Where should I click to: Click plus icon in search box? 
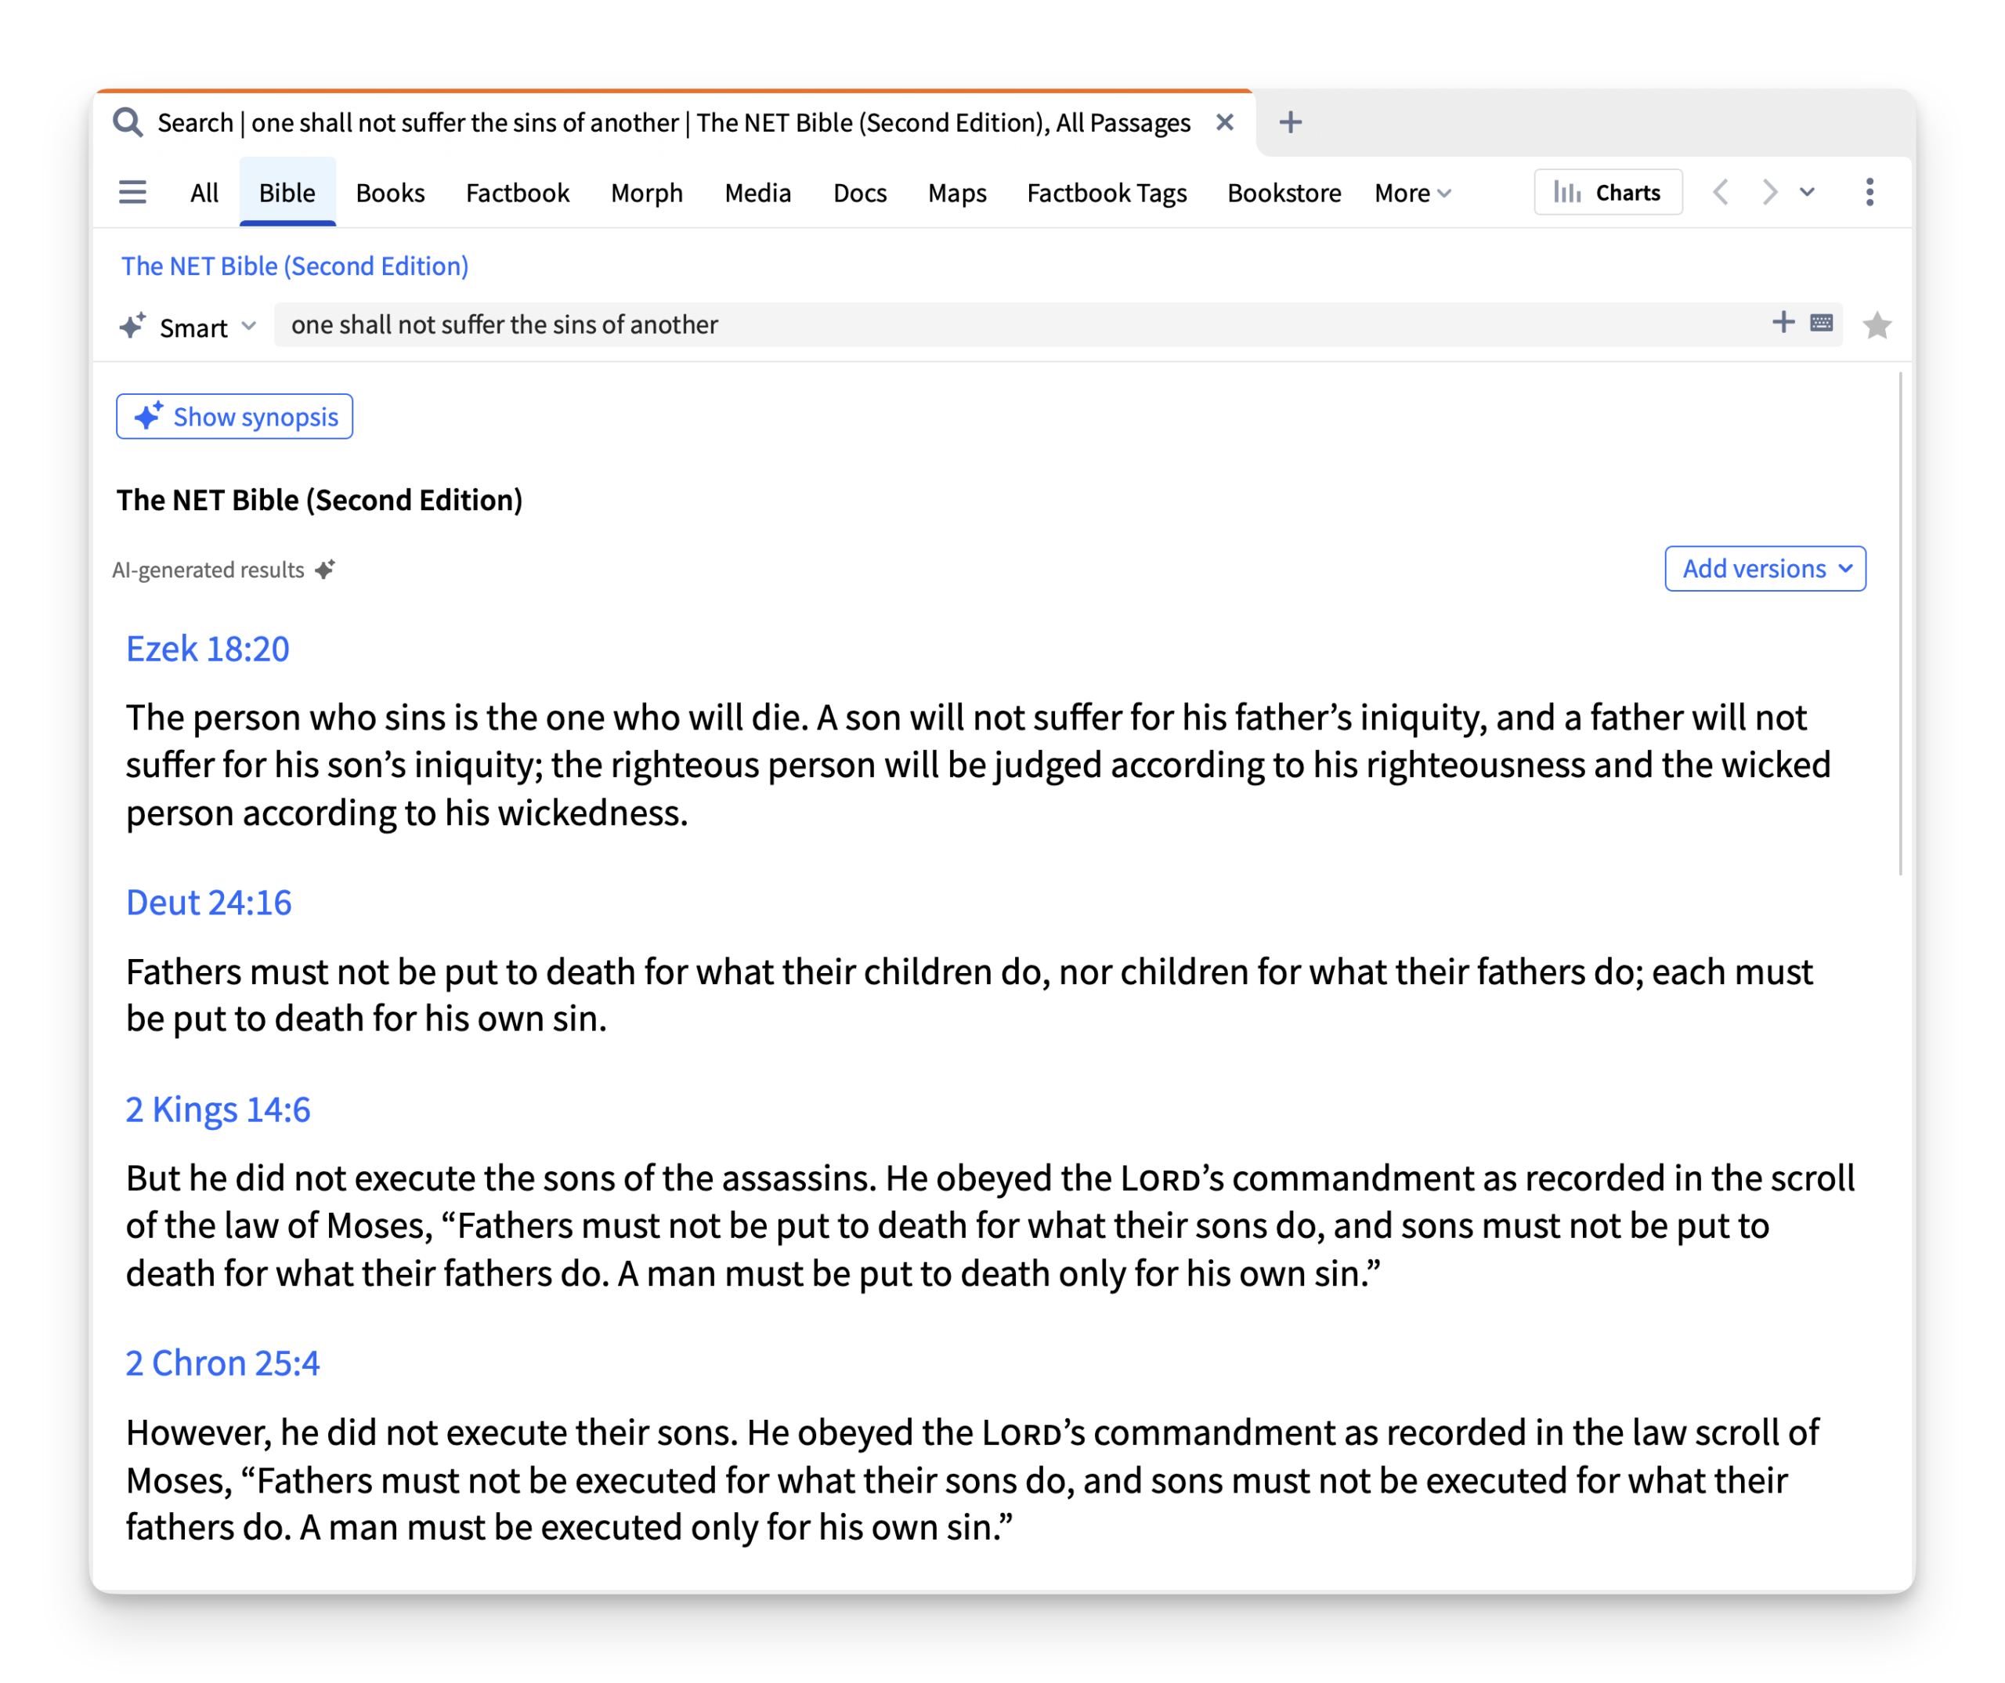pyautogui.click(x=1783, y=323)
